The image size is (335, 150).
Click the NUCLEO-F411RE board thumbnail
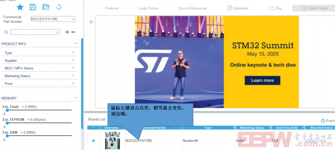click(112, 140)
